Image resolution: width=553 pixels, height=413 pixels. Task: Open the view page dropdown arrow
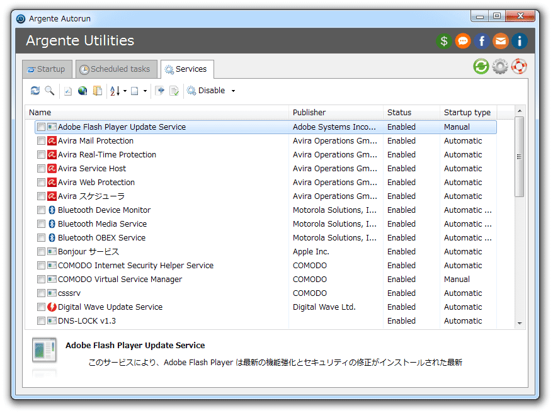(145, 91)
